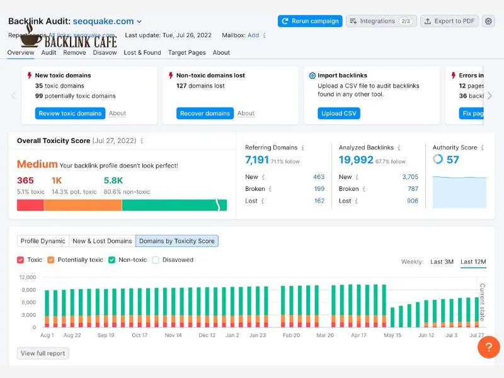Select Domains by Toxicity Score tab
Screen dimensions: 504x378
(x=177, y=241)
